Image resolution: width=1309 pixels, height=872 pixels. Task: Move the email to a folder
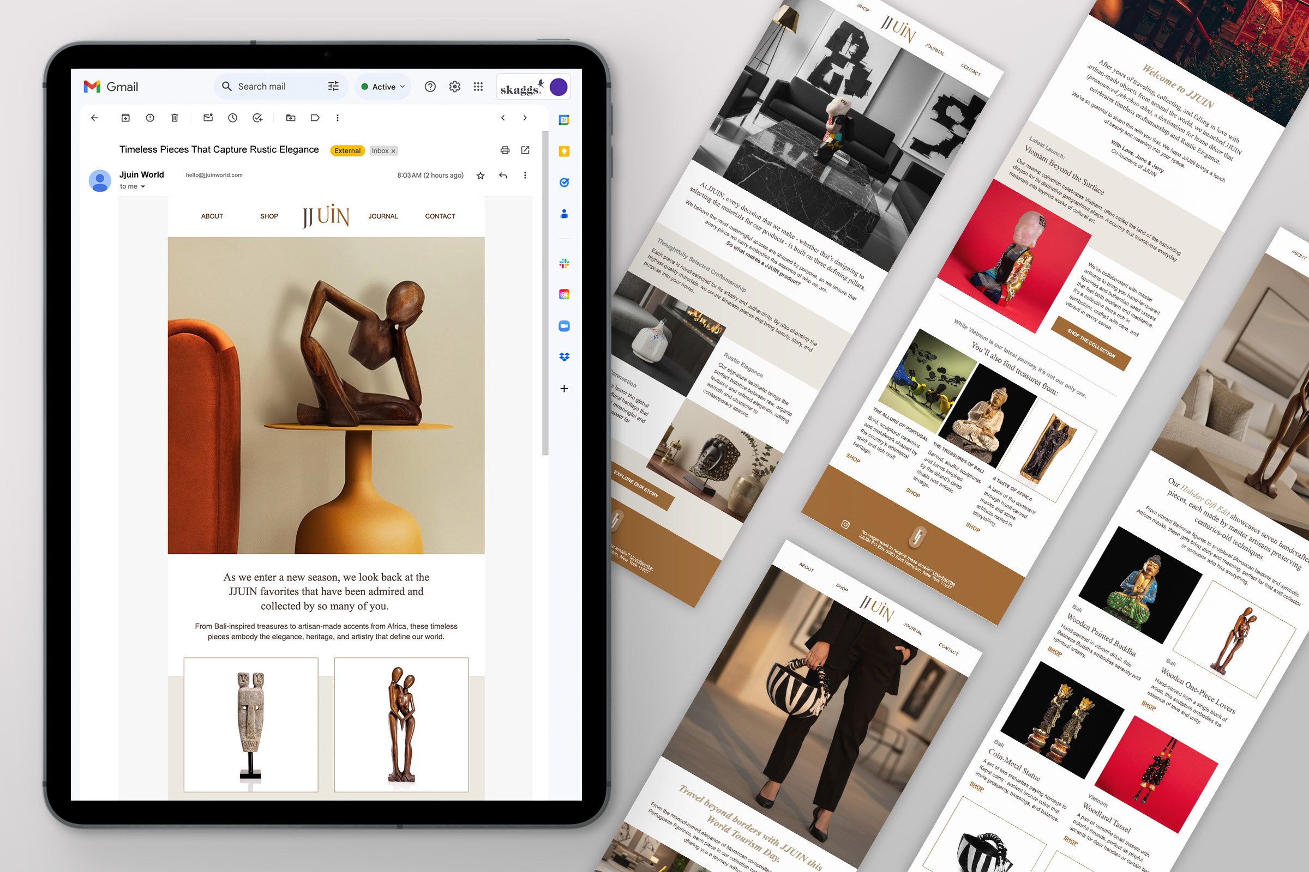[x=291, y=118]
